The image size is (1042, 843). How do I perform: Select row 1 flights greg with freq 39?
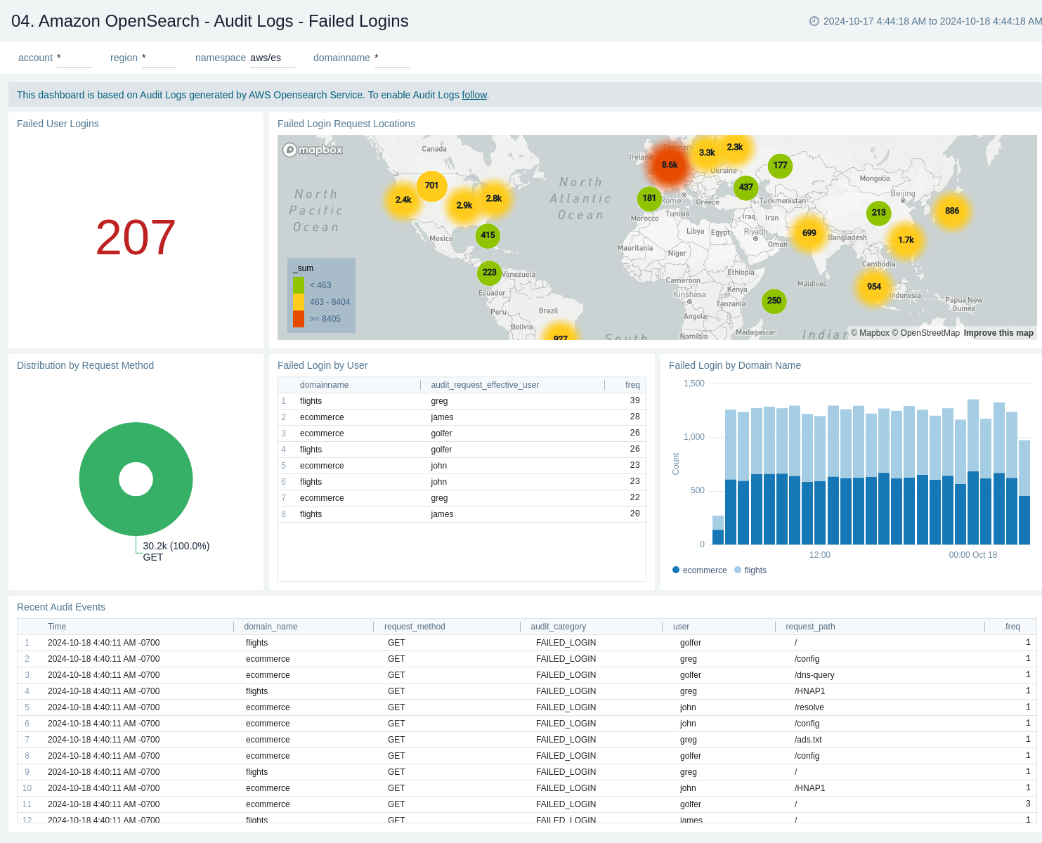point(462,401)
